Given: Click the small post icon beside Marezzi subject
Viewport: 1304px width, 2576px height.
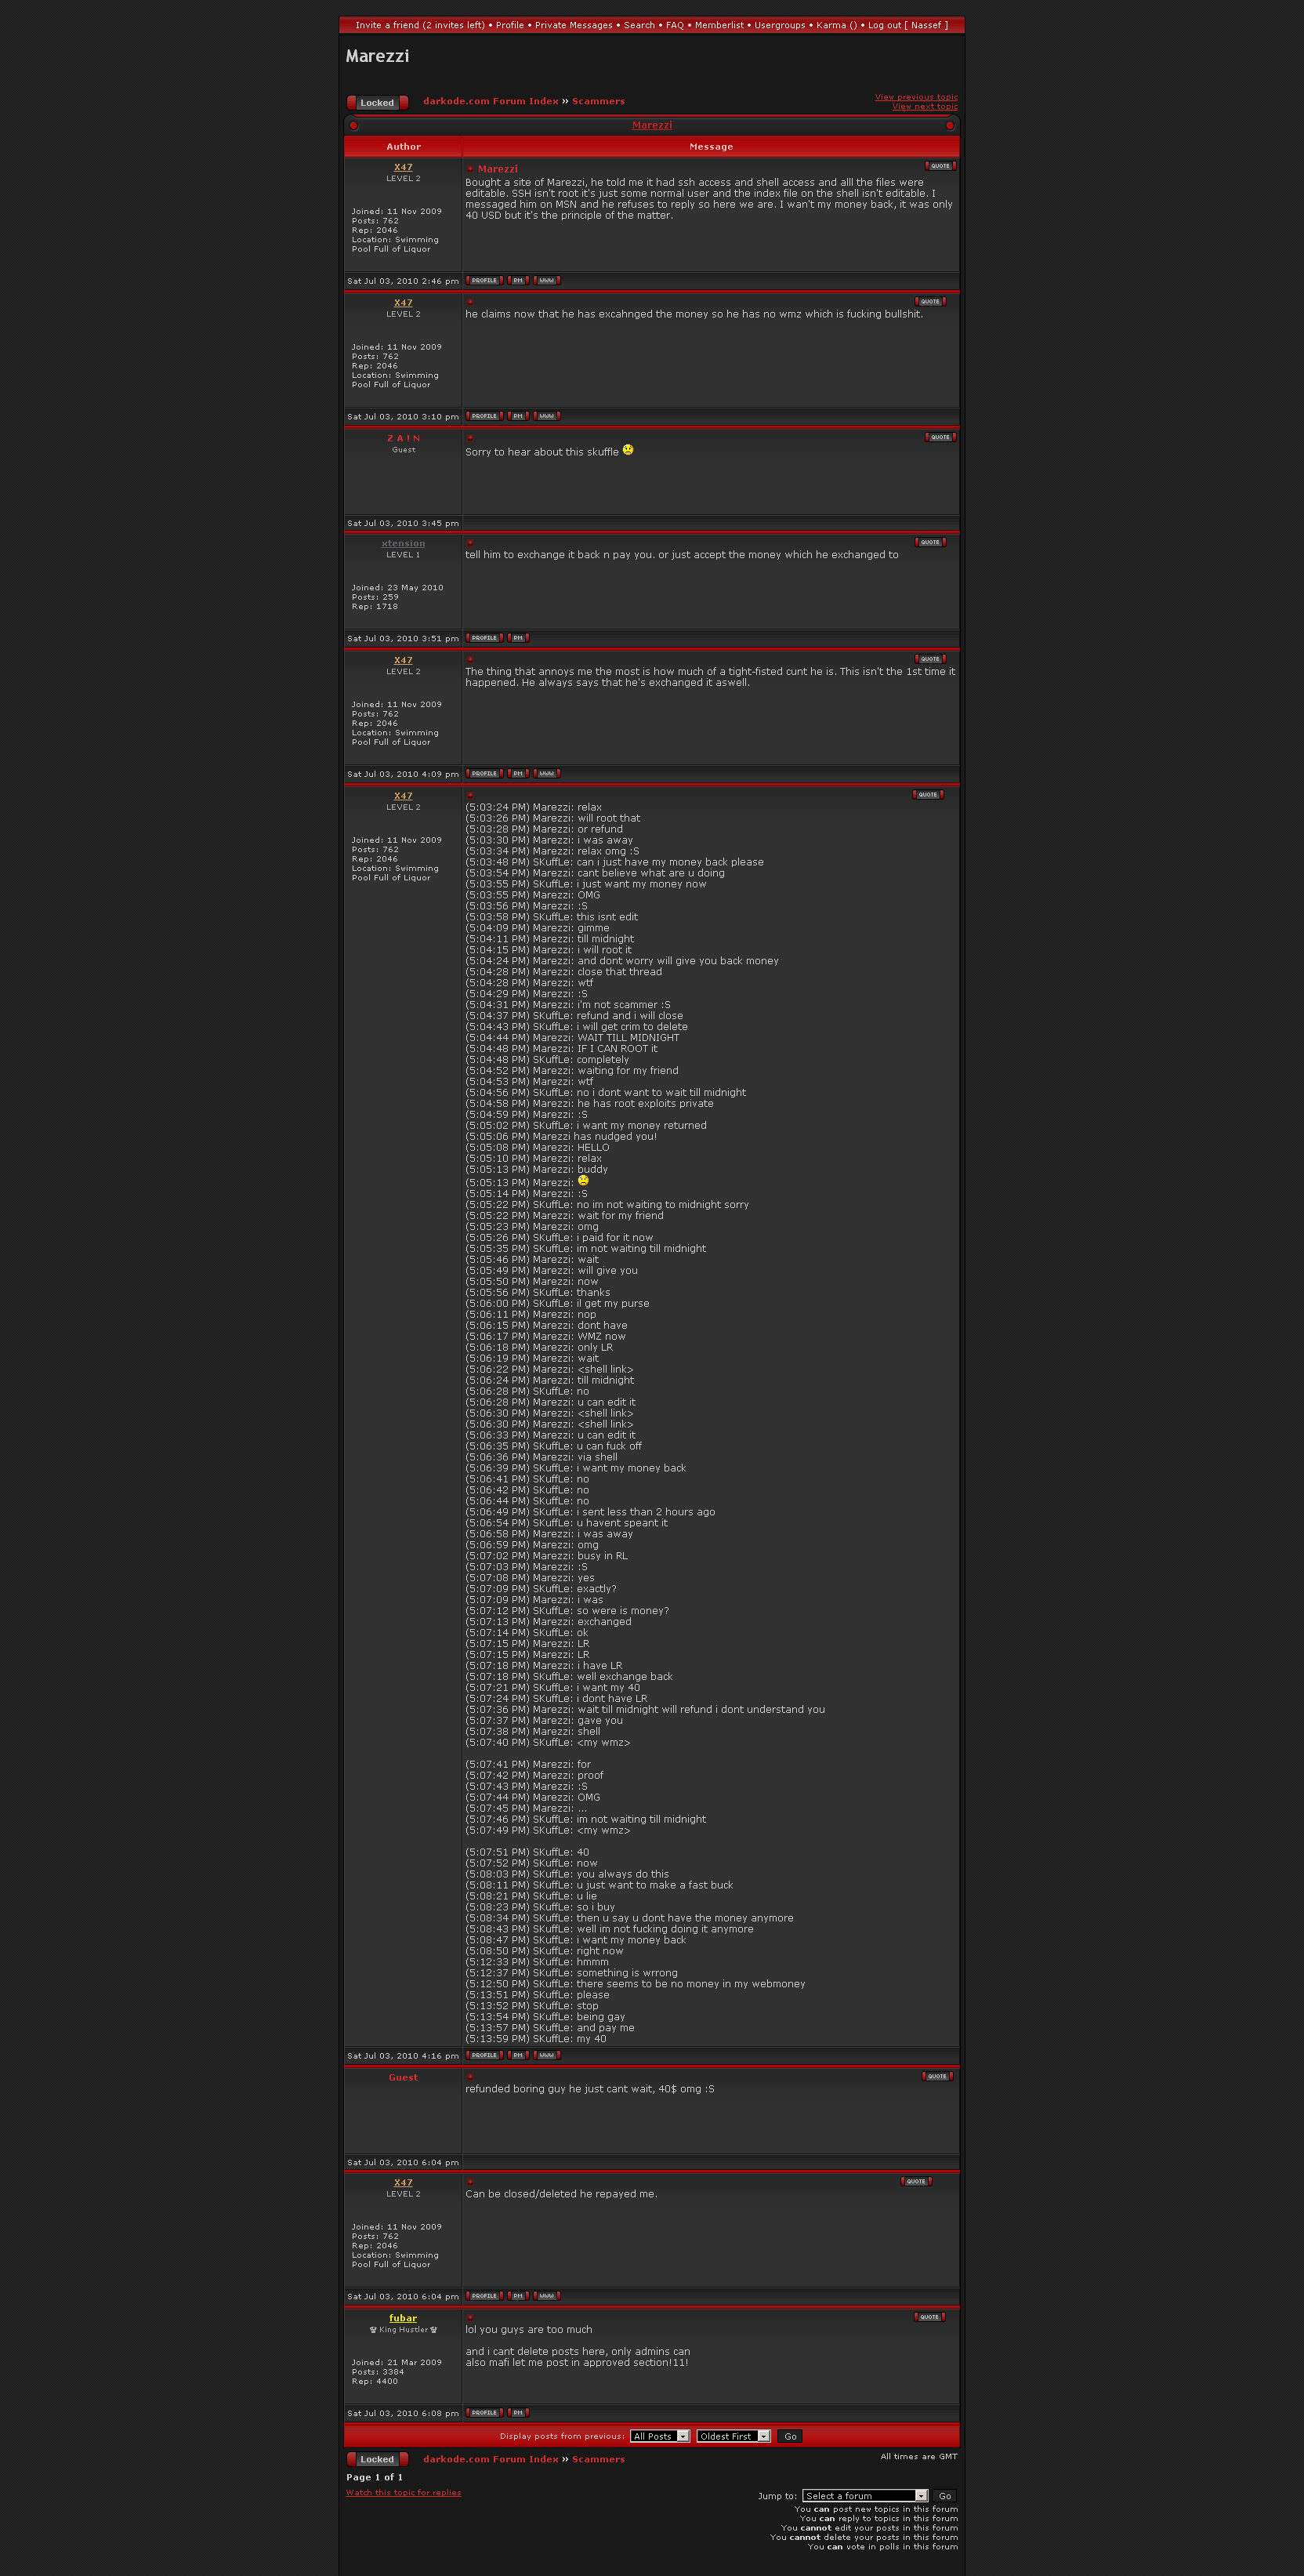Looking at the screenshot, I should 470,169.
